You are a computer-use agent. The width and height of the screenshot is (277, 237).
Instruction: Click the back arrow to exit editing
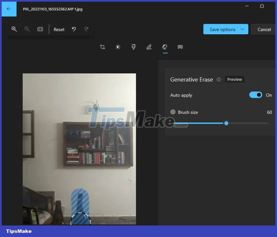(x=9, y=9)
